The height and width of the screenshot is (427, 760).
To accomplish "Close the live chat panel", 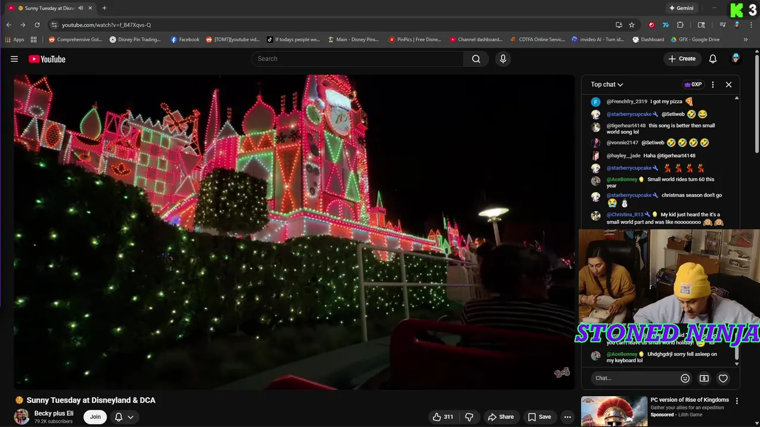I will [x=729, y=84].
